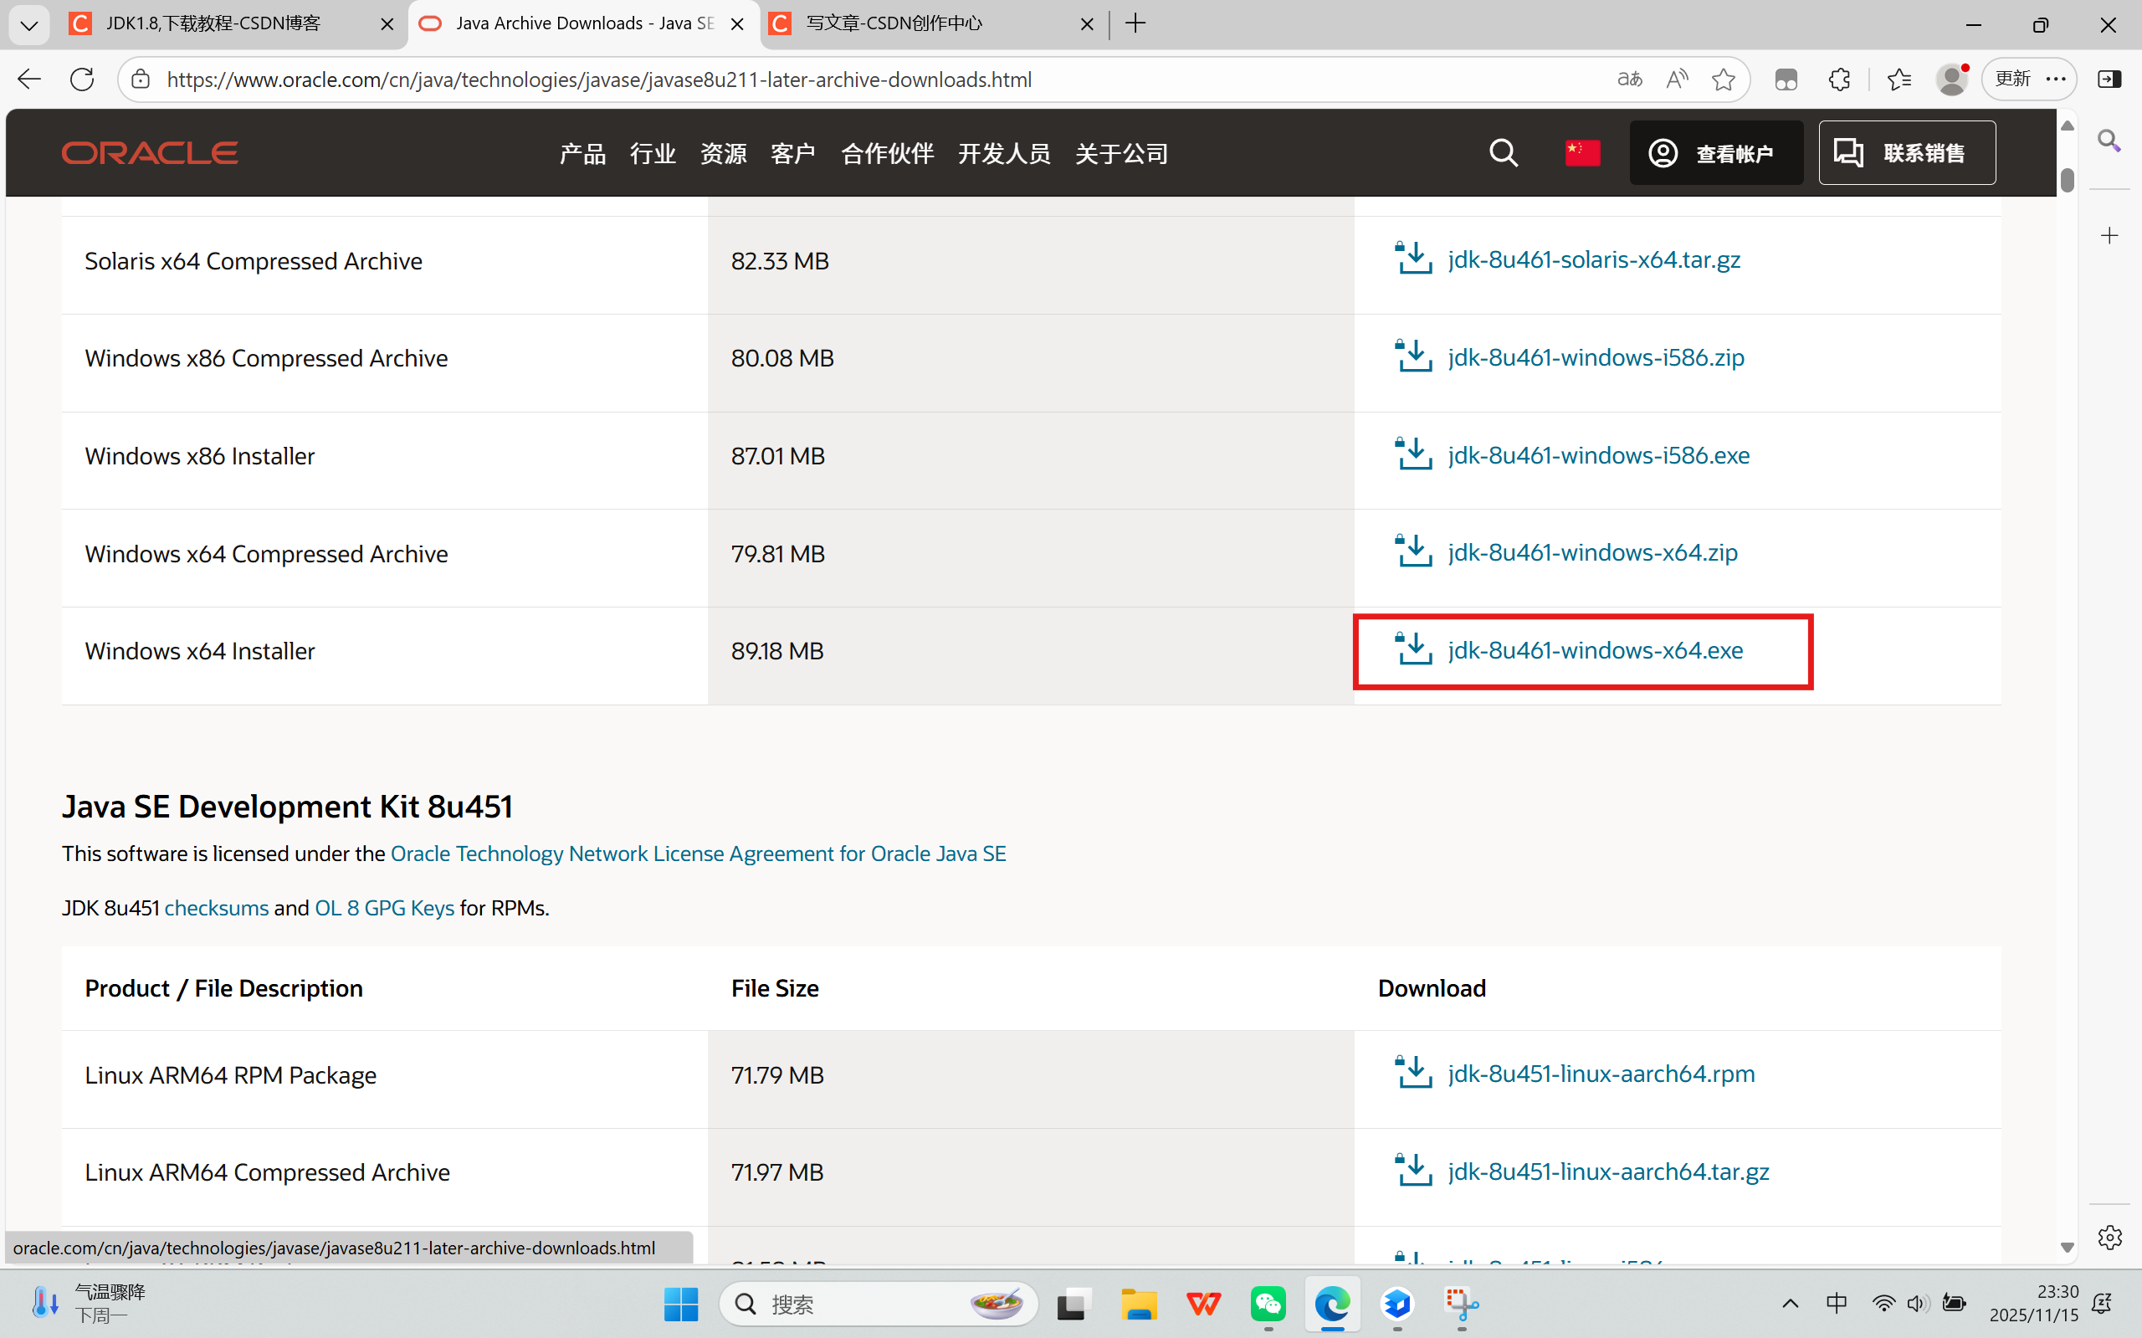This screenshot has width=2142, height=1338.
Task: Open the tab search chevron
Action: point(28,24)
